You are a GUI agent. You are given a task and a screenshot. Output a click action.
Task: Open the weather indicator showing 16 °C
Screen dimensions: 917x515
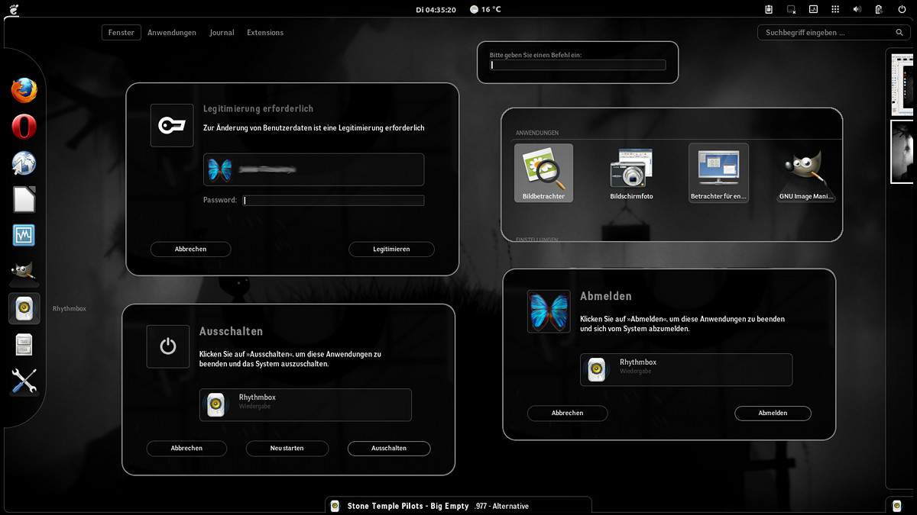pos(486,10)
